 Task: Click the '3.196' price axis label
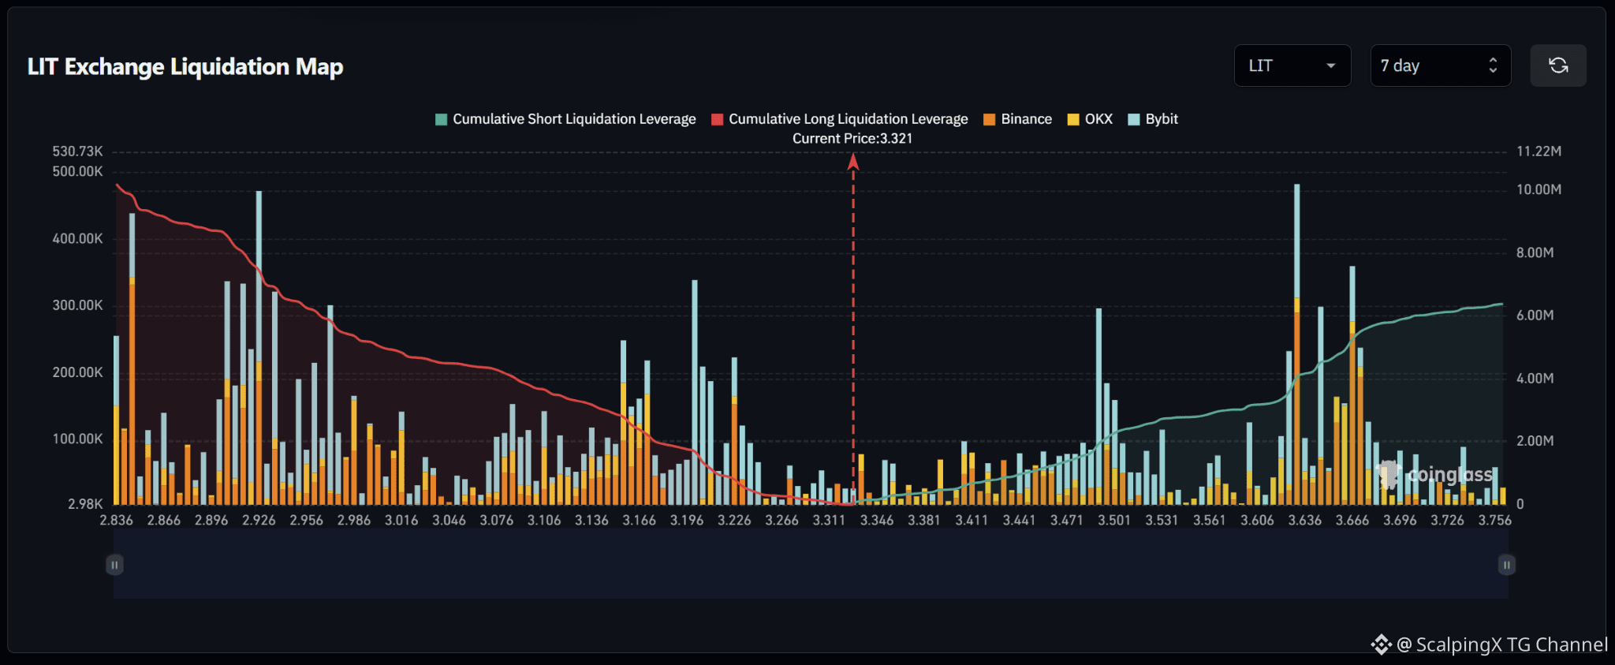[687, 521]
